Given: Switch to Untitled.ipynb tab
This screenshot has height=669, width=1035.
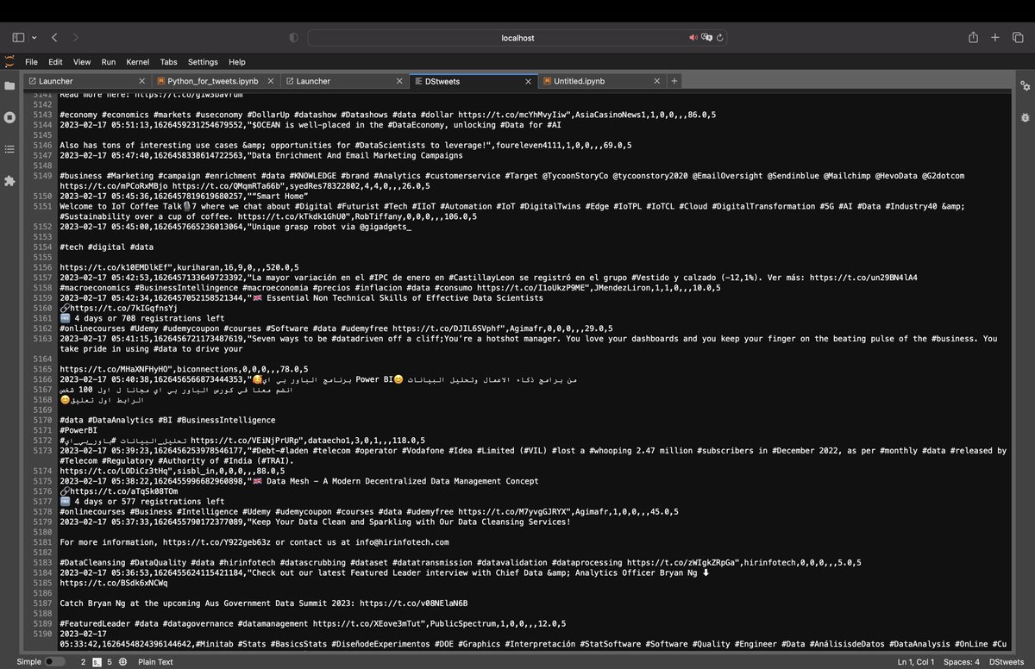Looking at the screenshot, I should click(602, 81).
